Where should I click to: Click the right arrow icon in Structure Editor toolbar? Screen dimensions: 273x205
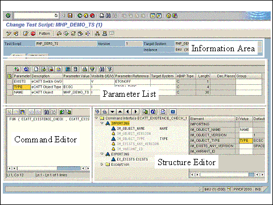135,112
